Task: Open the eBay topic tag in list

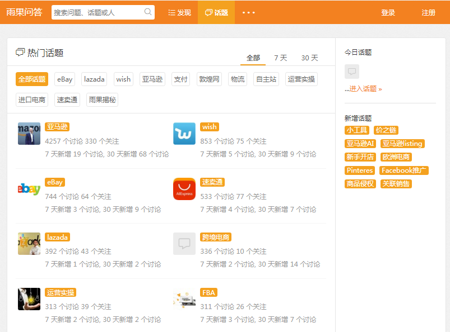Action: coord(55,182)
